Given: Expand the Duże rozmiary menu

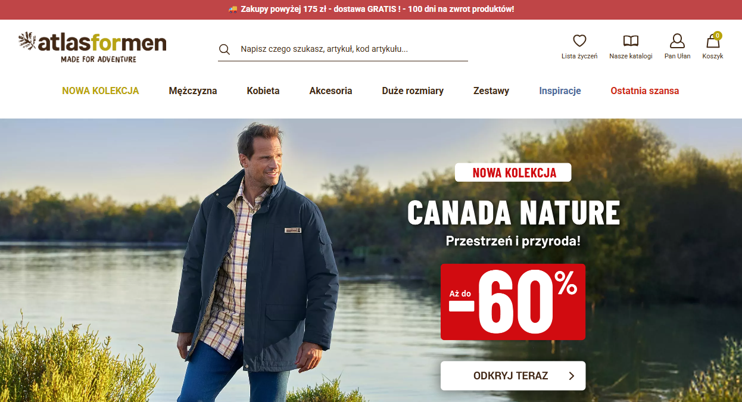Looking at the screenshot, I should 413,91.
